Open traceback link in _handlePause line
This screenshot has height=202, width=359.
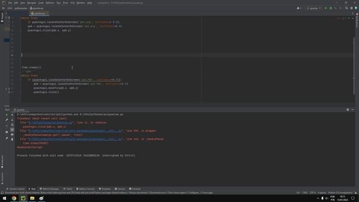pyautogui.click(x=75, y=139)
